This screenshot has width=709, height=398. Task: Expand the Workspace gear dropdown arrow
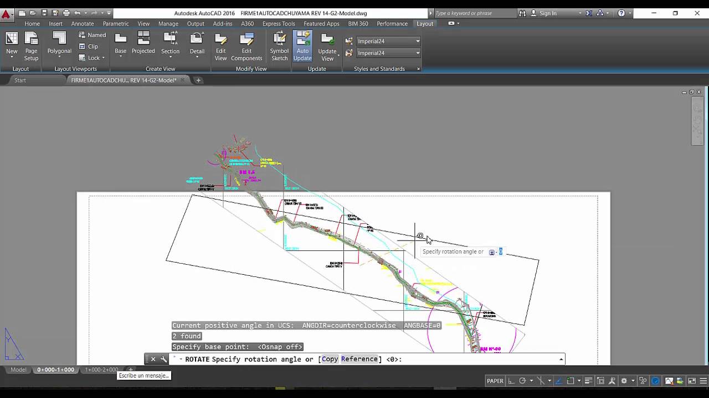pyautogui.click(x=633, y=381)
